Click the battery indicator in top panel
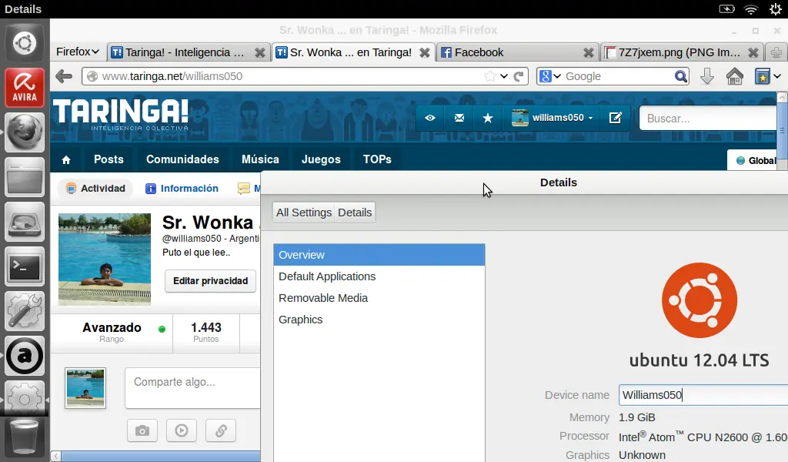The height and width of the screenshot is (462, 788). tap(726, 9)
